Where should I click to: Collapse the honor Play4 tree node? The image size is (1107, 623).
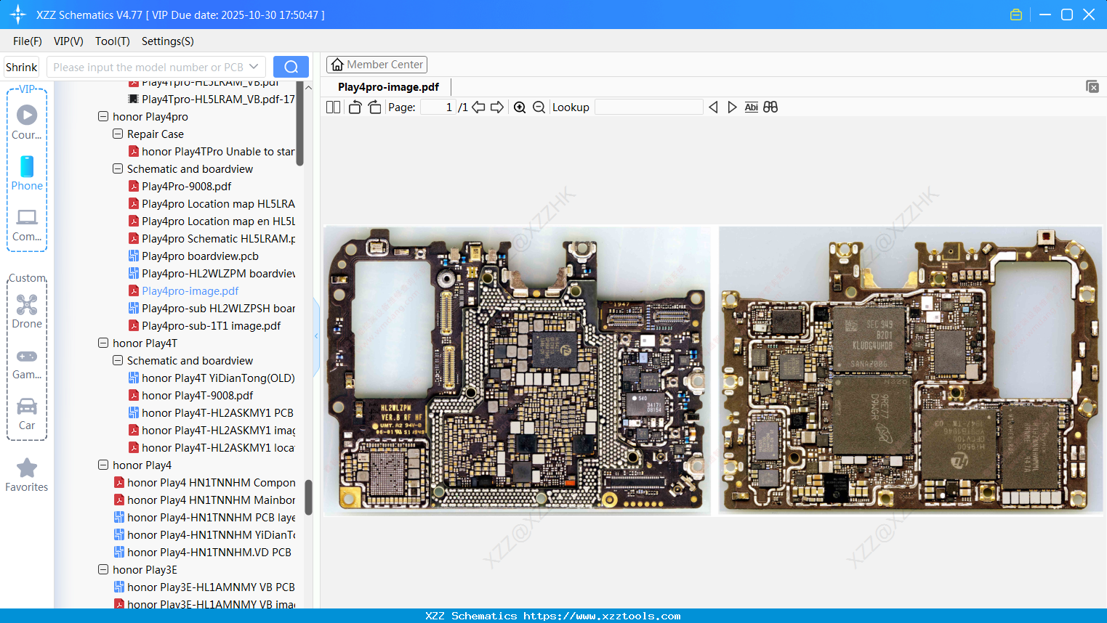tap(103, 465)
